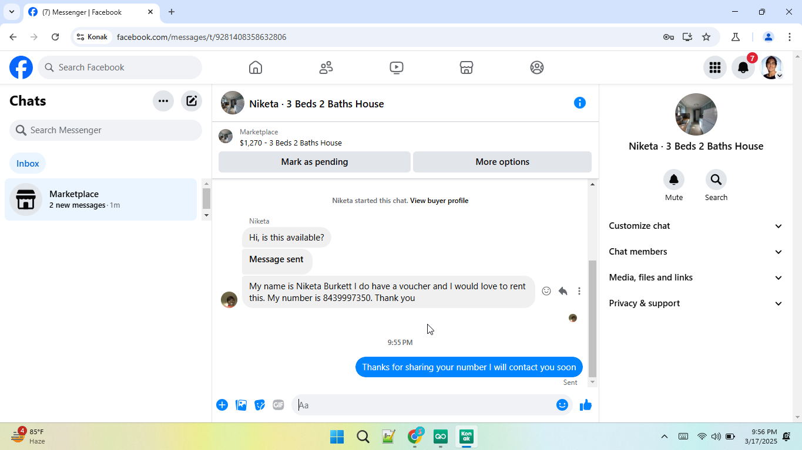Image resolution: width=802 pixels, height=450 pixels.
Task: Switch to the Messenger | Facebook browser tab
Action: 91,12
